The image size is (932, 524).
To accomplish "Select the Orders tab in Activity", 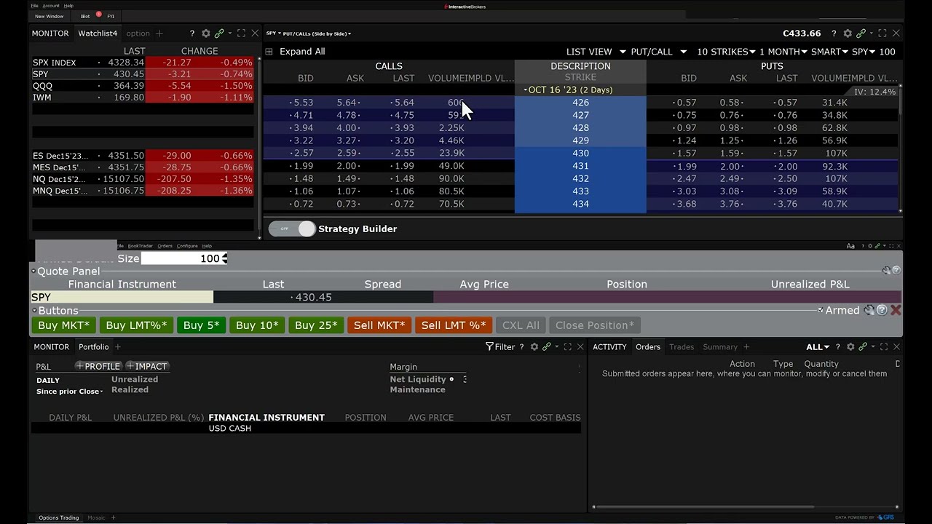I will [648, 347].
